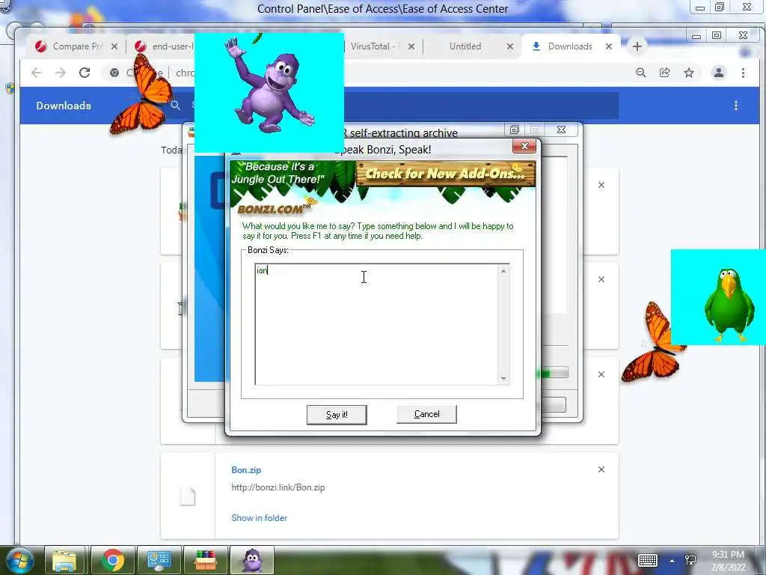Remove Bon.zip from the downloads list
The image size is (766, 575).
[x=601, y=469]
